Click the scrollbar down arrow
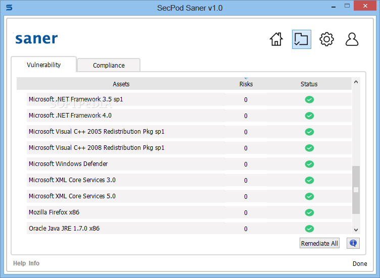 356,230
